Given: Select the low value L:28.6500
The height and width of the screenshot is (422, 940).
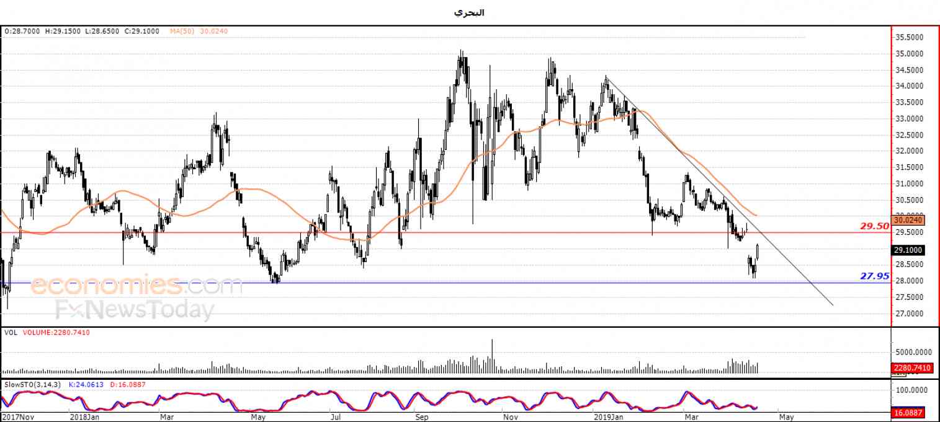Looking at the screenshot, I should pos(104,30).
